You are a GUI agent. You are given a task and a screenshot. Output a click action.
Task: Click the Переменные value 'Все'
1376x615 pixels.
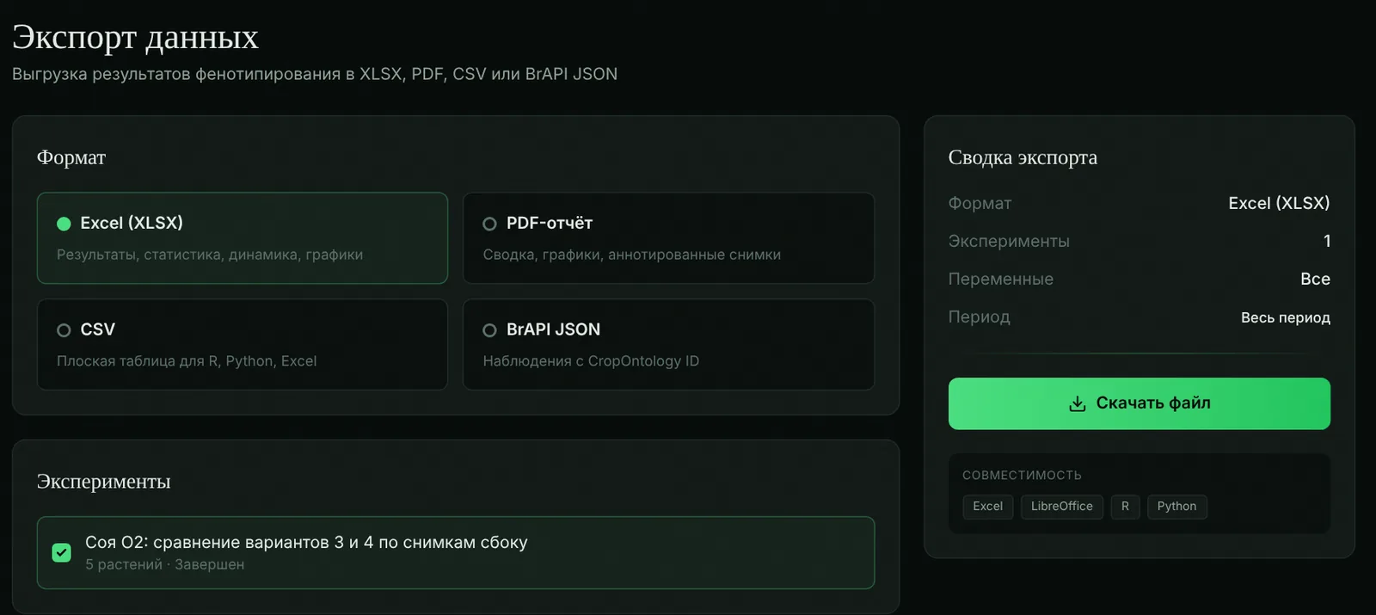(1315, 279)
